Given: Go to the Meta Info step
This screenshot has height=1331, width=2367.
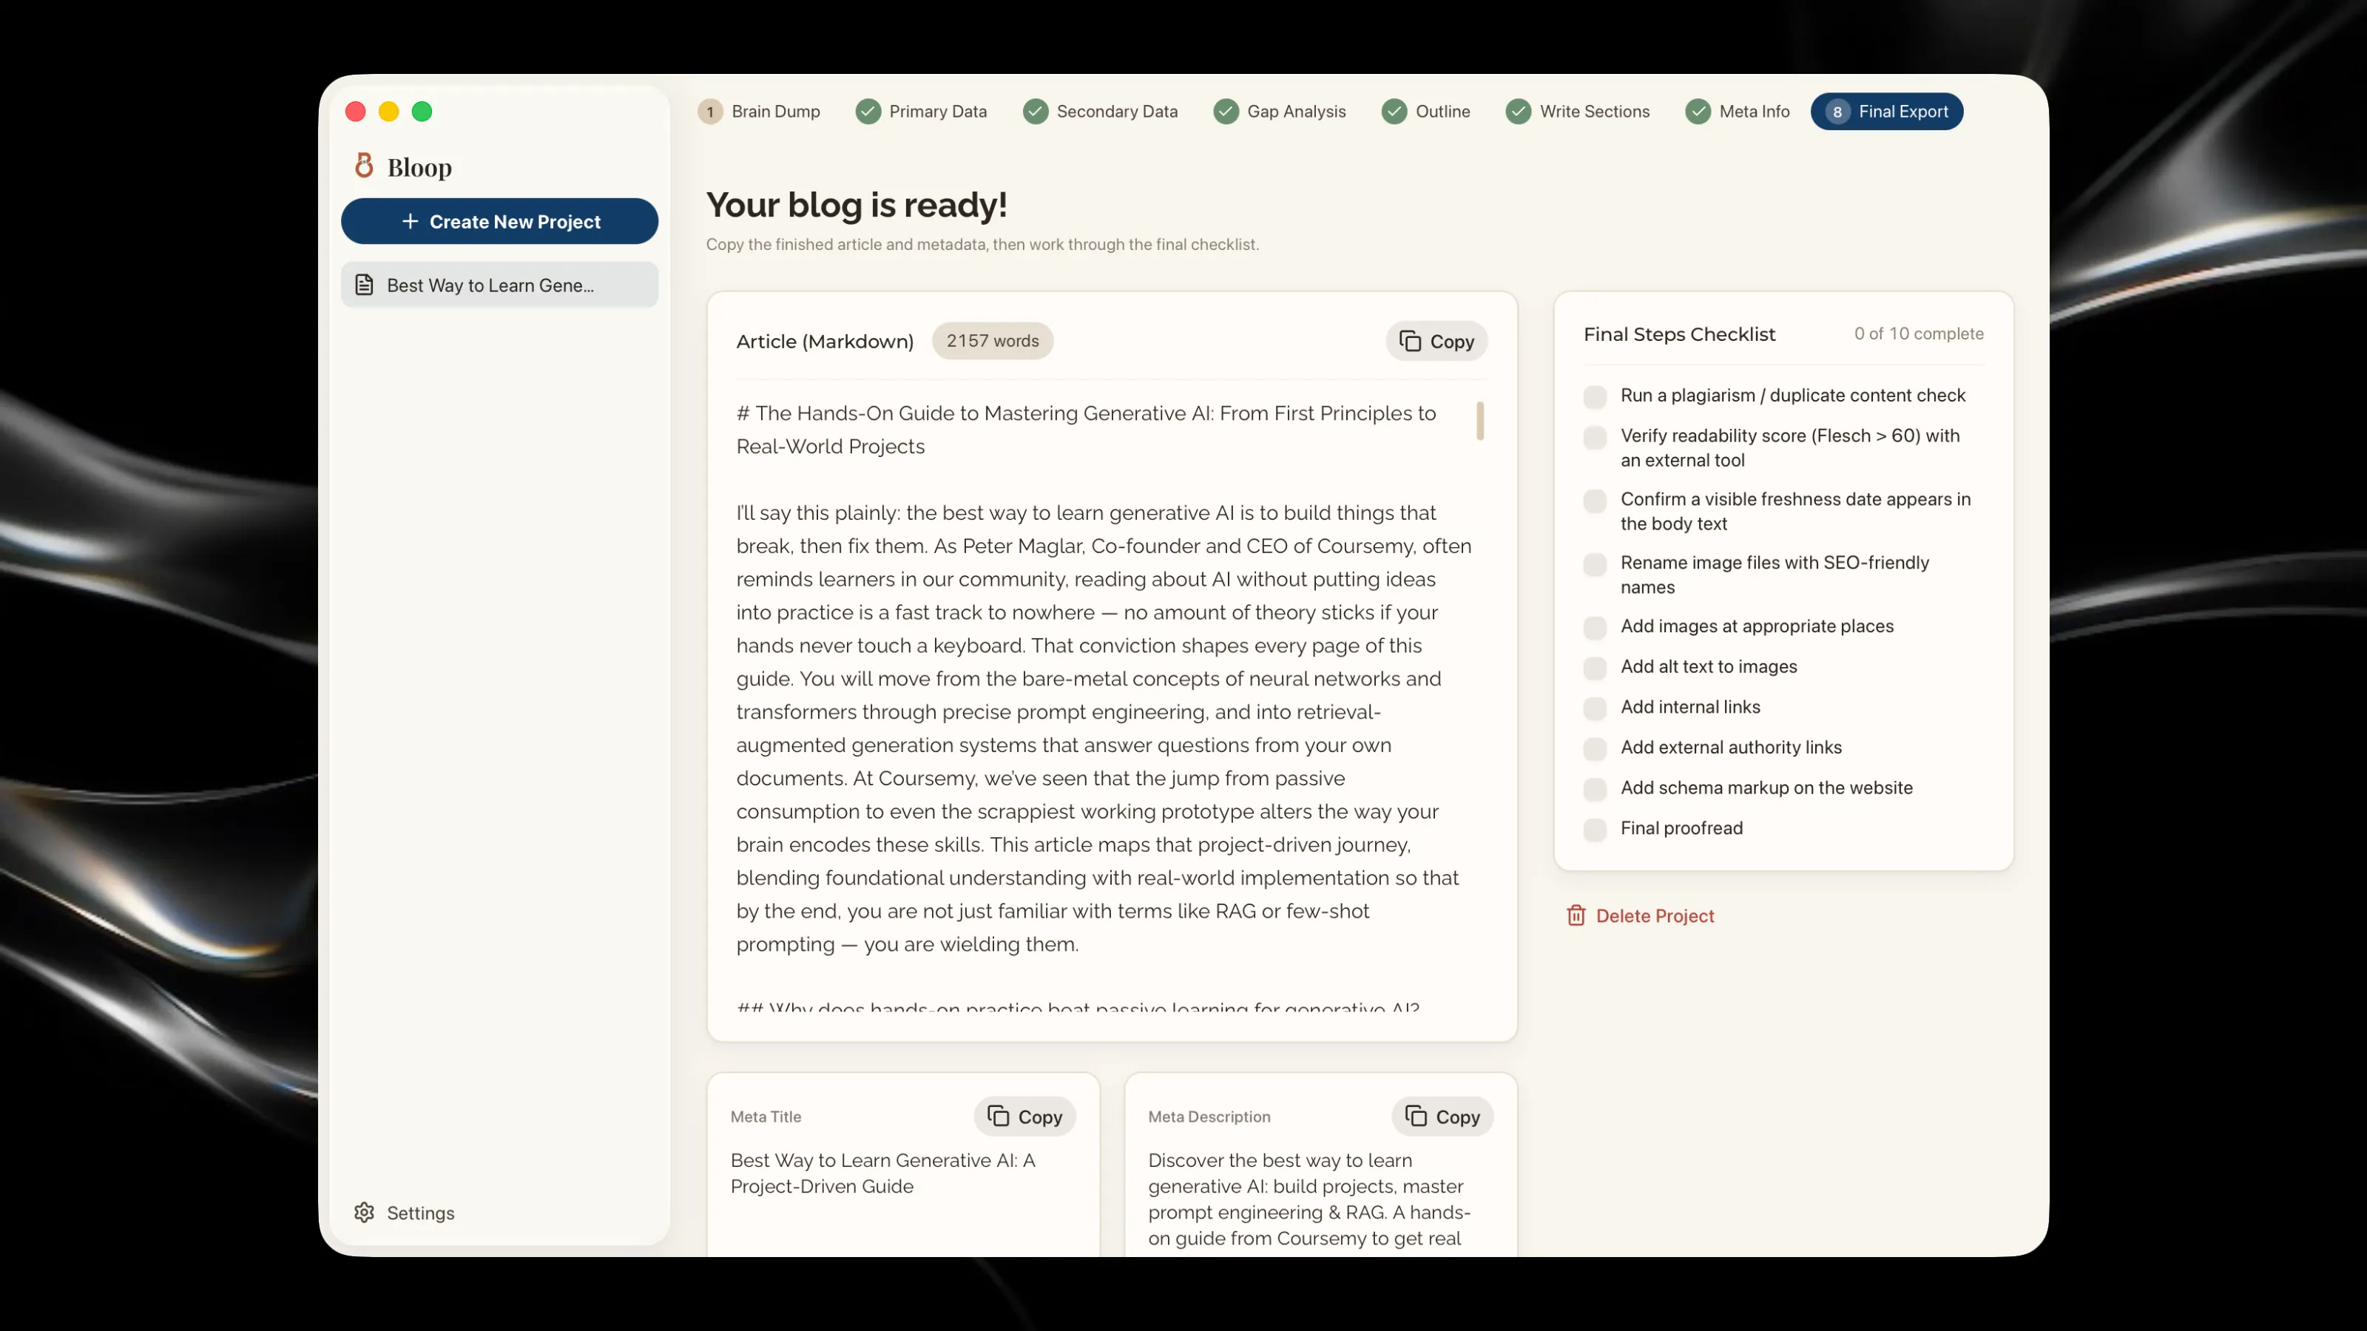Looking at the screenshot, I should pos(1738,111).
